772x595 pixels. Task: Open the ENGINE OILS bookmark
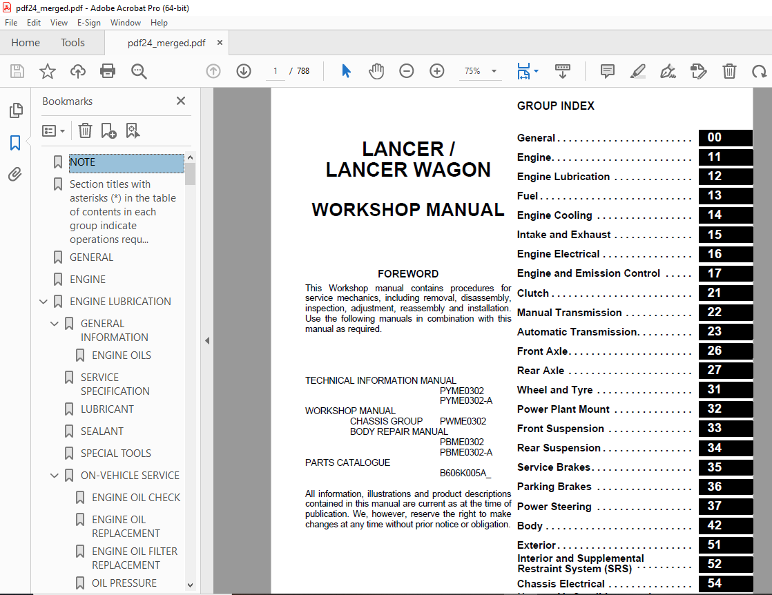pos(121,355)
